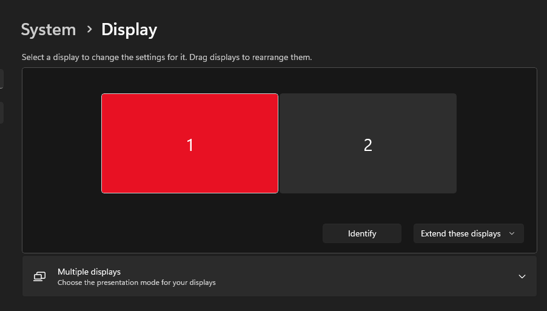Click the upper partial item at left edge
Screen dimensions: 547x311
click(1, 78)
